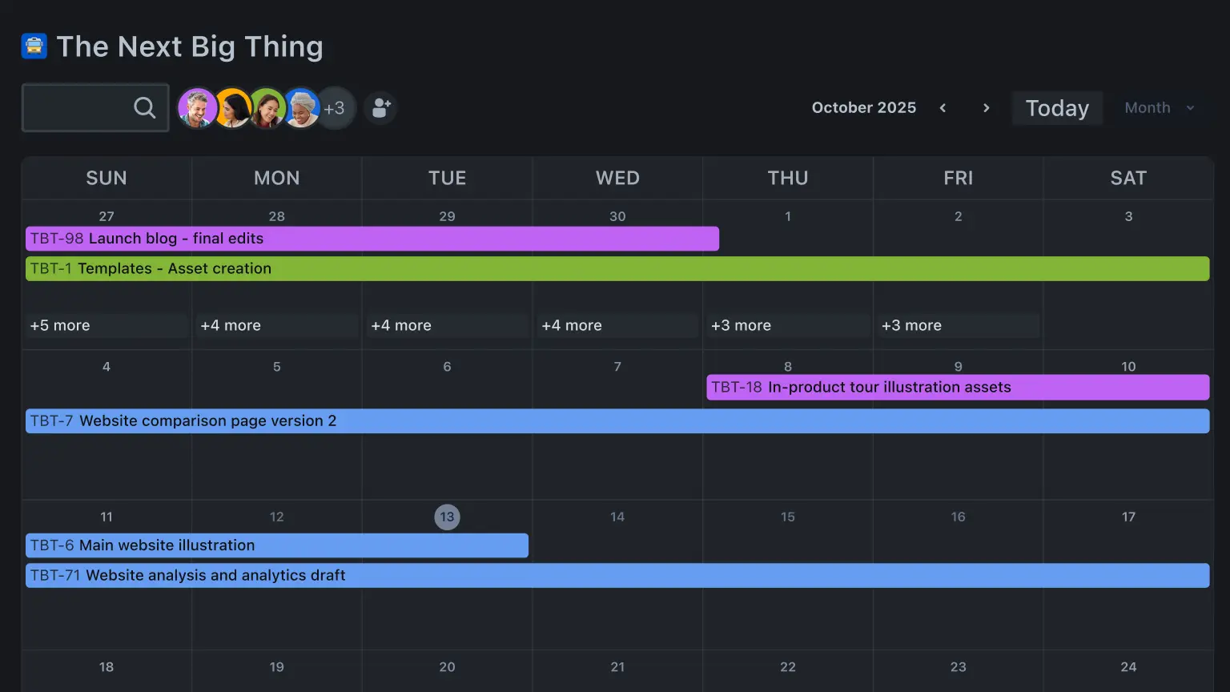The width and height of the screenshot is (1230, 692).
Task: Show the +3 additional team members
Action: pos(336,108)
